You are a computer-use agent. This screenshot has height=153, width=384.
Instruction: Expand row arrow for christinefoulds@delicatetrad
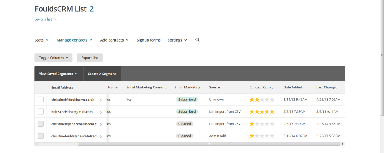(101, 136)
